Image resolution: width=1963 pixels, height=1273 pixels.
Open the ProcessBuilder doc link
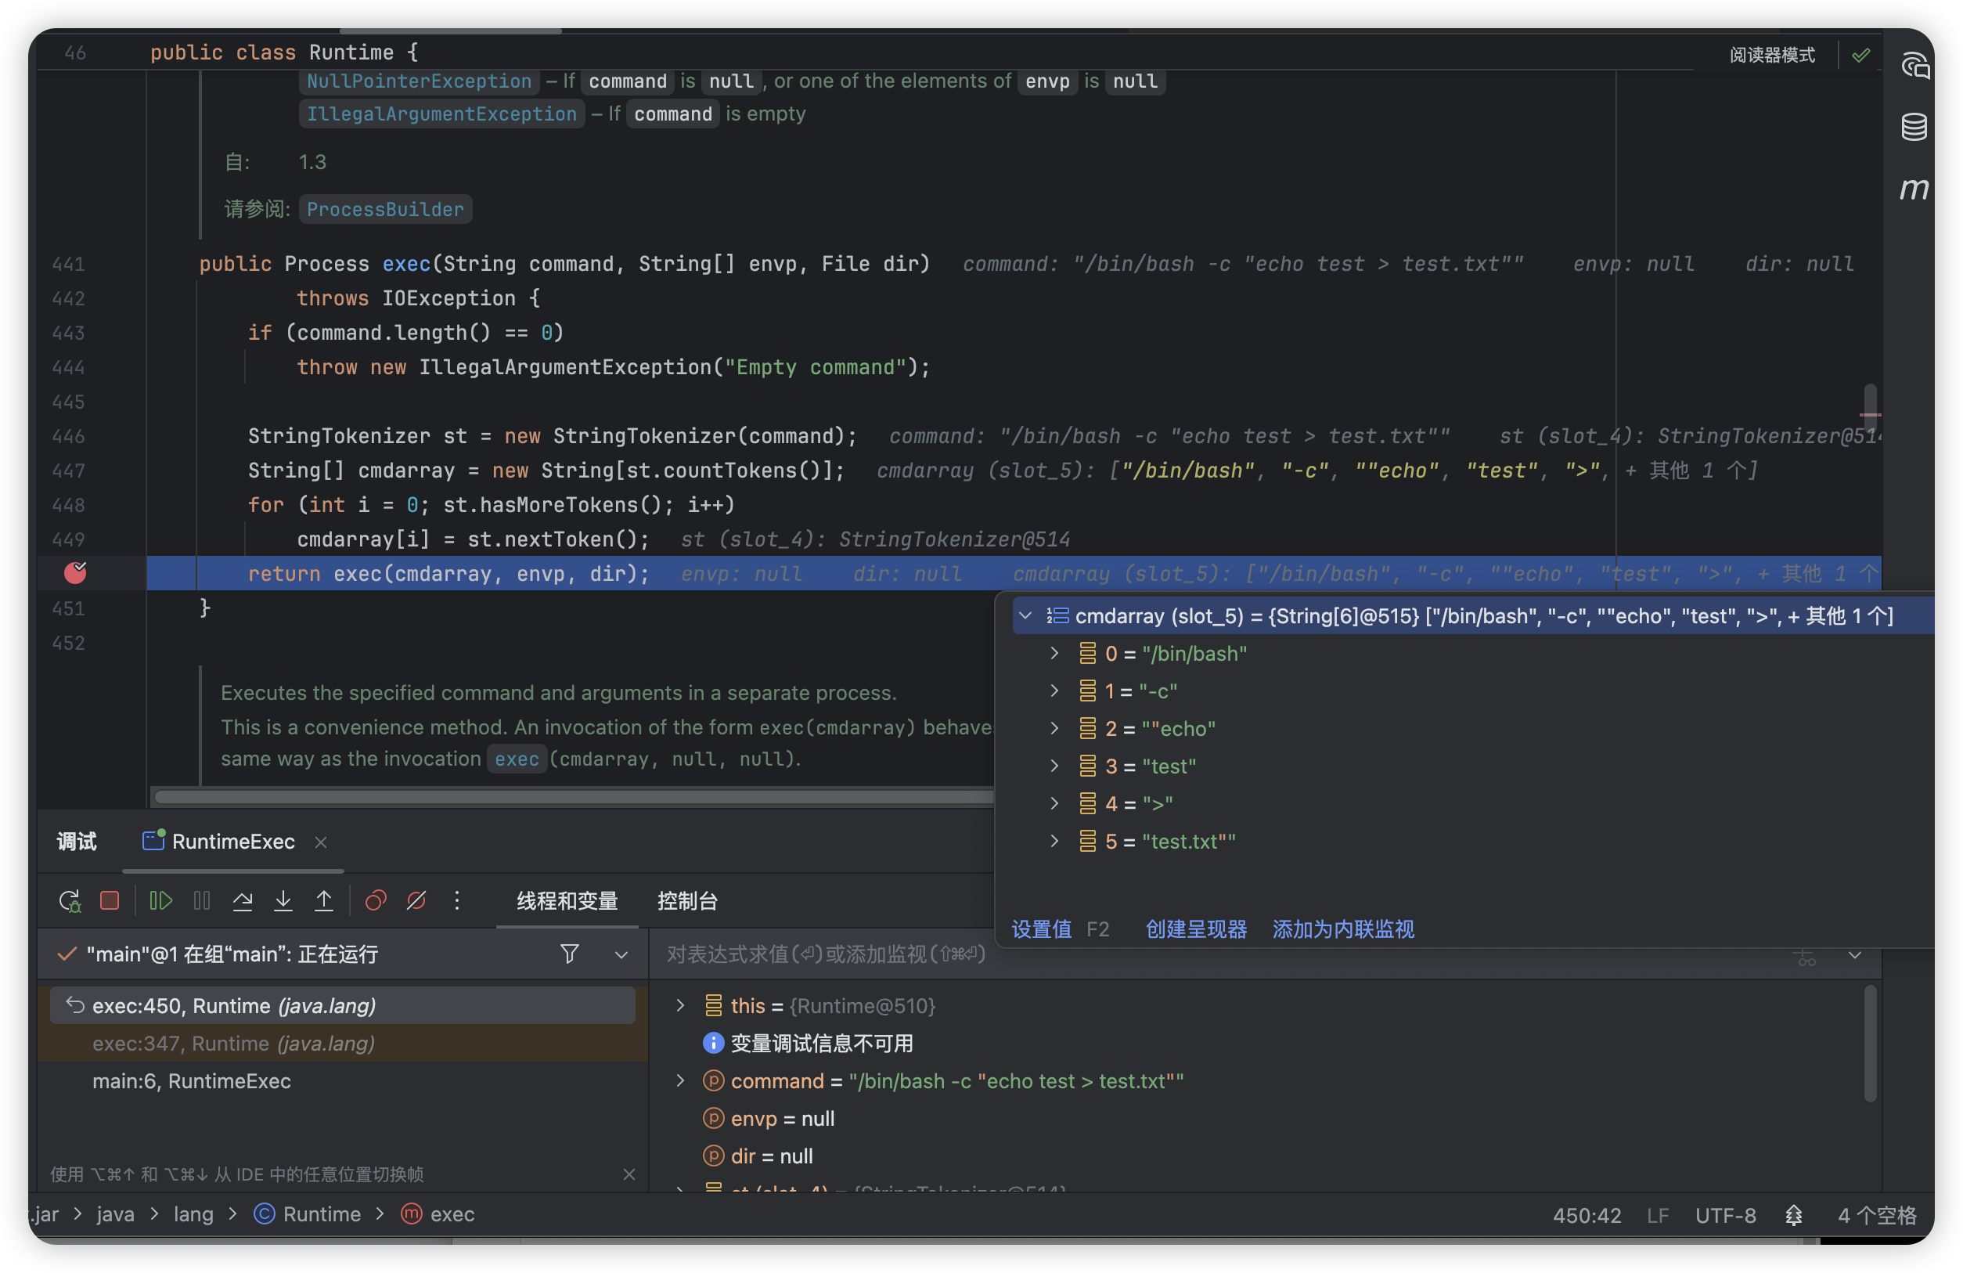coord(385,209)
